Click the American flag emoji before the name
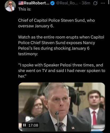This screenshot has width=110, height=133. tap(21, 3)
